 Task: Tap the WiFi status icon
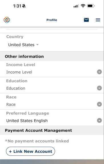point(83,6)
